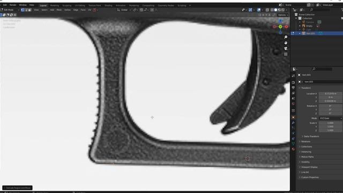Select Empty object in outliner
343x193 pixels.
coord(309,26)
